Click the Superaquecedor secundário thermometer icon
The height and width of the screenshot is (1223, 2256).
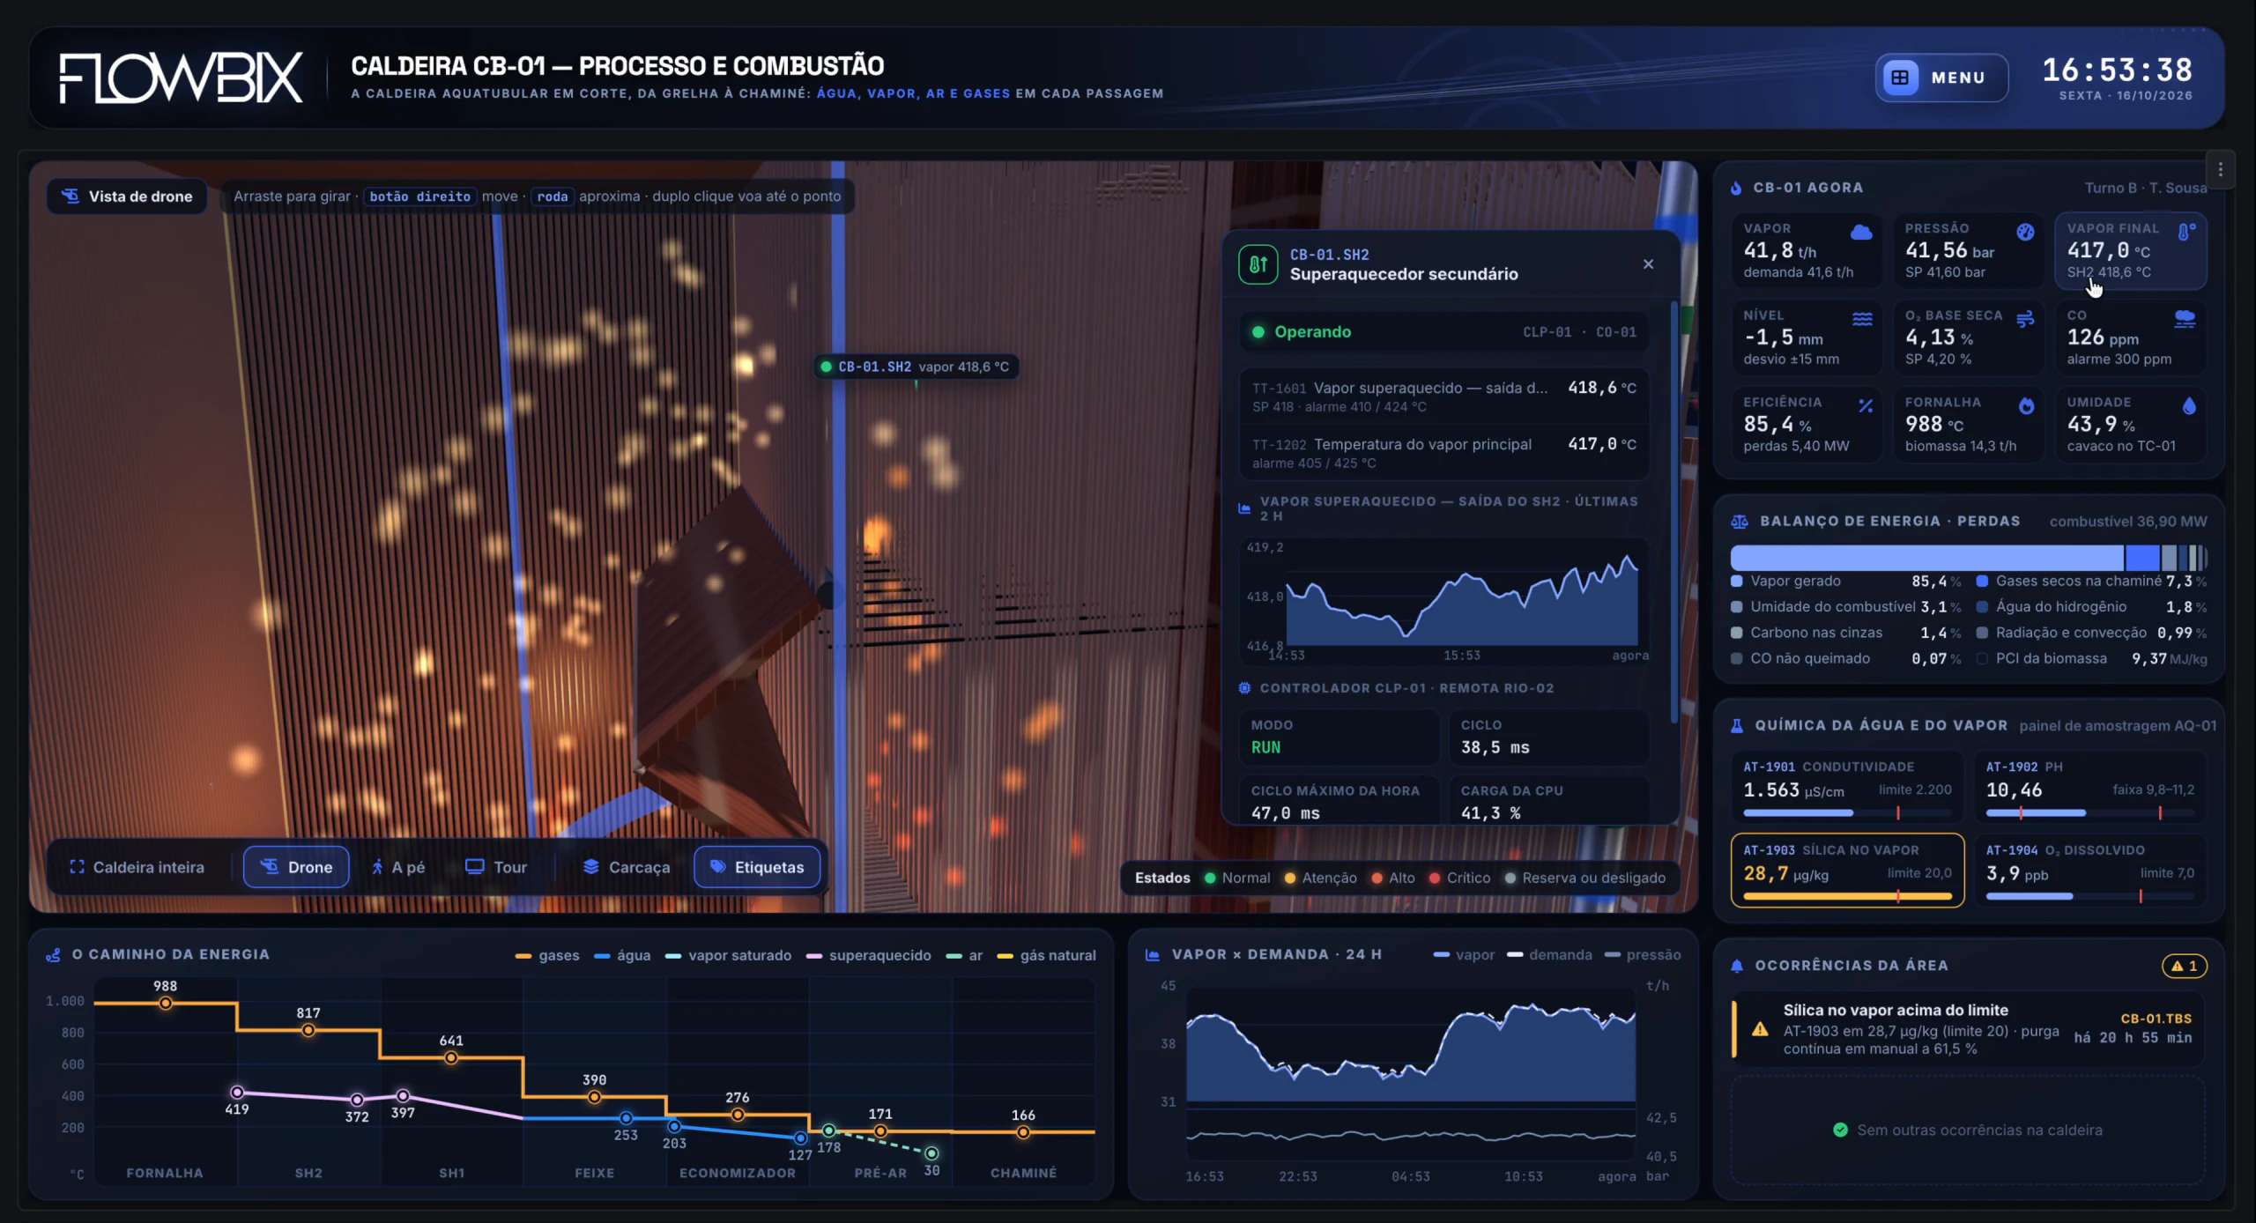click(1258, 264)
